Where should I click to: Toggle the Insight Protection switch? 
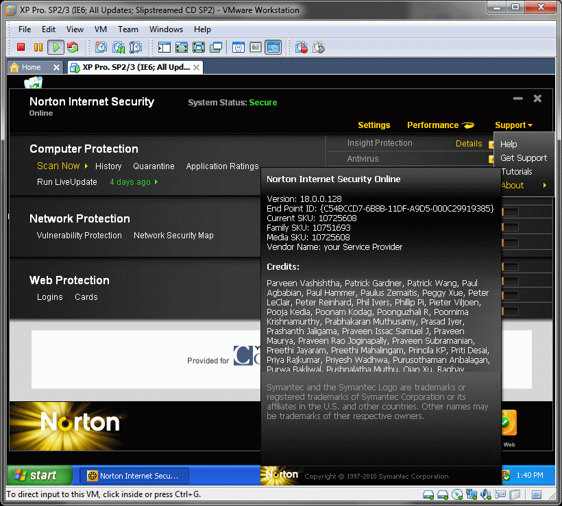(491, 144)
